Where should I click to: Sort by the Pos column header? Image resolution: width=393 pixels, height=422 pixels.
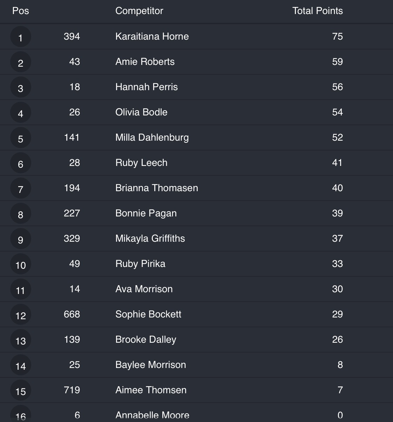(x=21, y=11)
